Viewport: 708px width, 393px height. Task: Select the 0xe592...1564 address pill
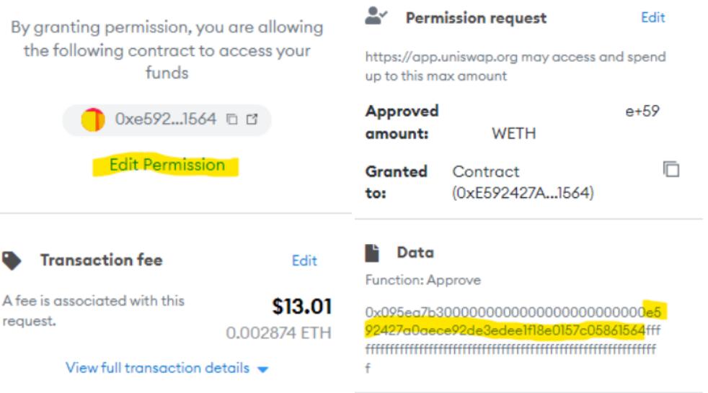pos(167,119)
